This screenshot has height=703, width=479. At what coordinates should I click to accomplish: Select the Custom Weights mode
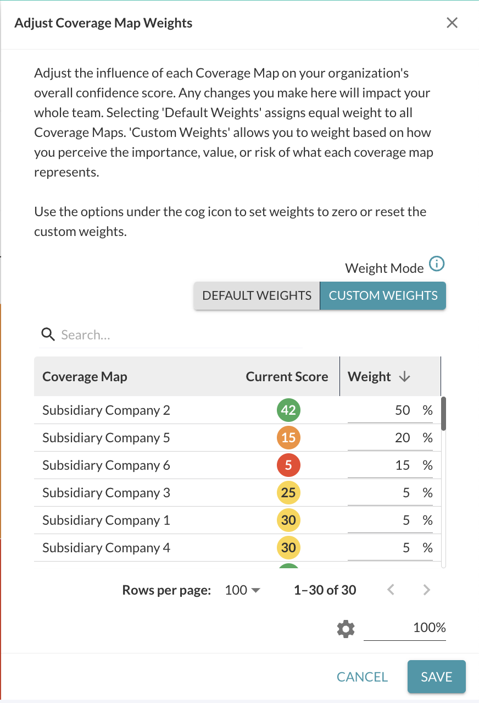[x=383, y=295]
